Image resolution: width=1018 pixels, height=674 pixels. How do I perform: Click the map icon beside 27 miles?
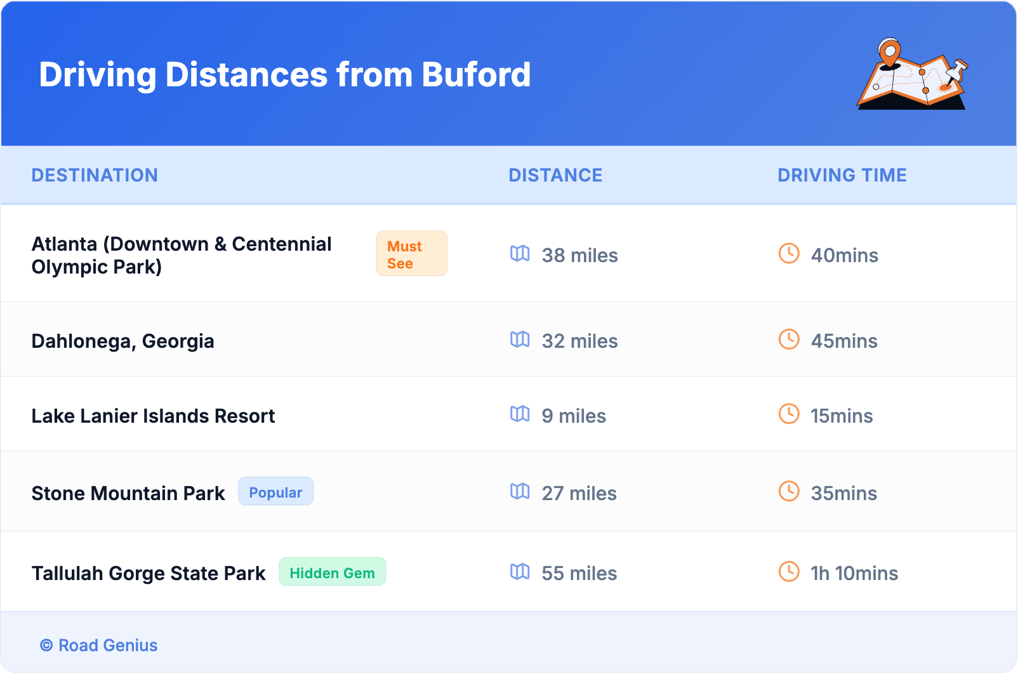[x=520, y=492]
